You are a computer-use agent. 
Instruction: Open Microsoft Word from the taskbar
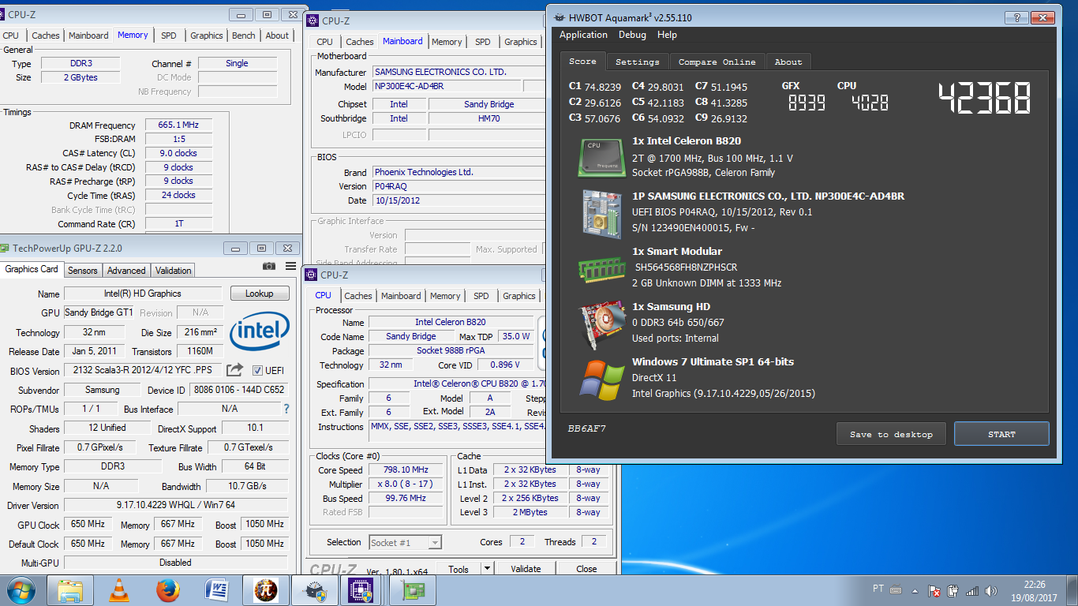pos(216,590)
